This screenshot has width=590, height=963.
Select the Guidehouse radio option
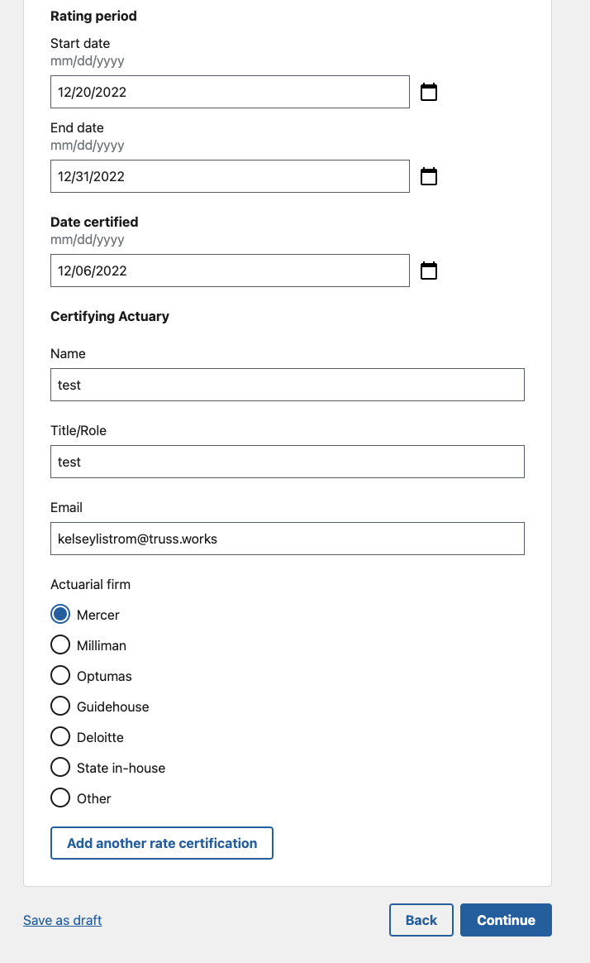60,707
